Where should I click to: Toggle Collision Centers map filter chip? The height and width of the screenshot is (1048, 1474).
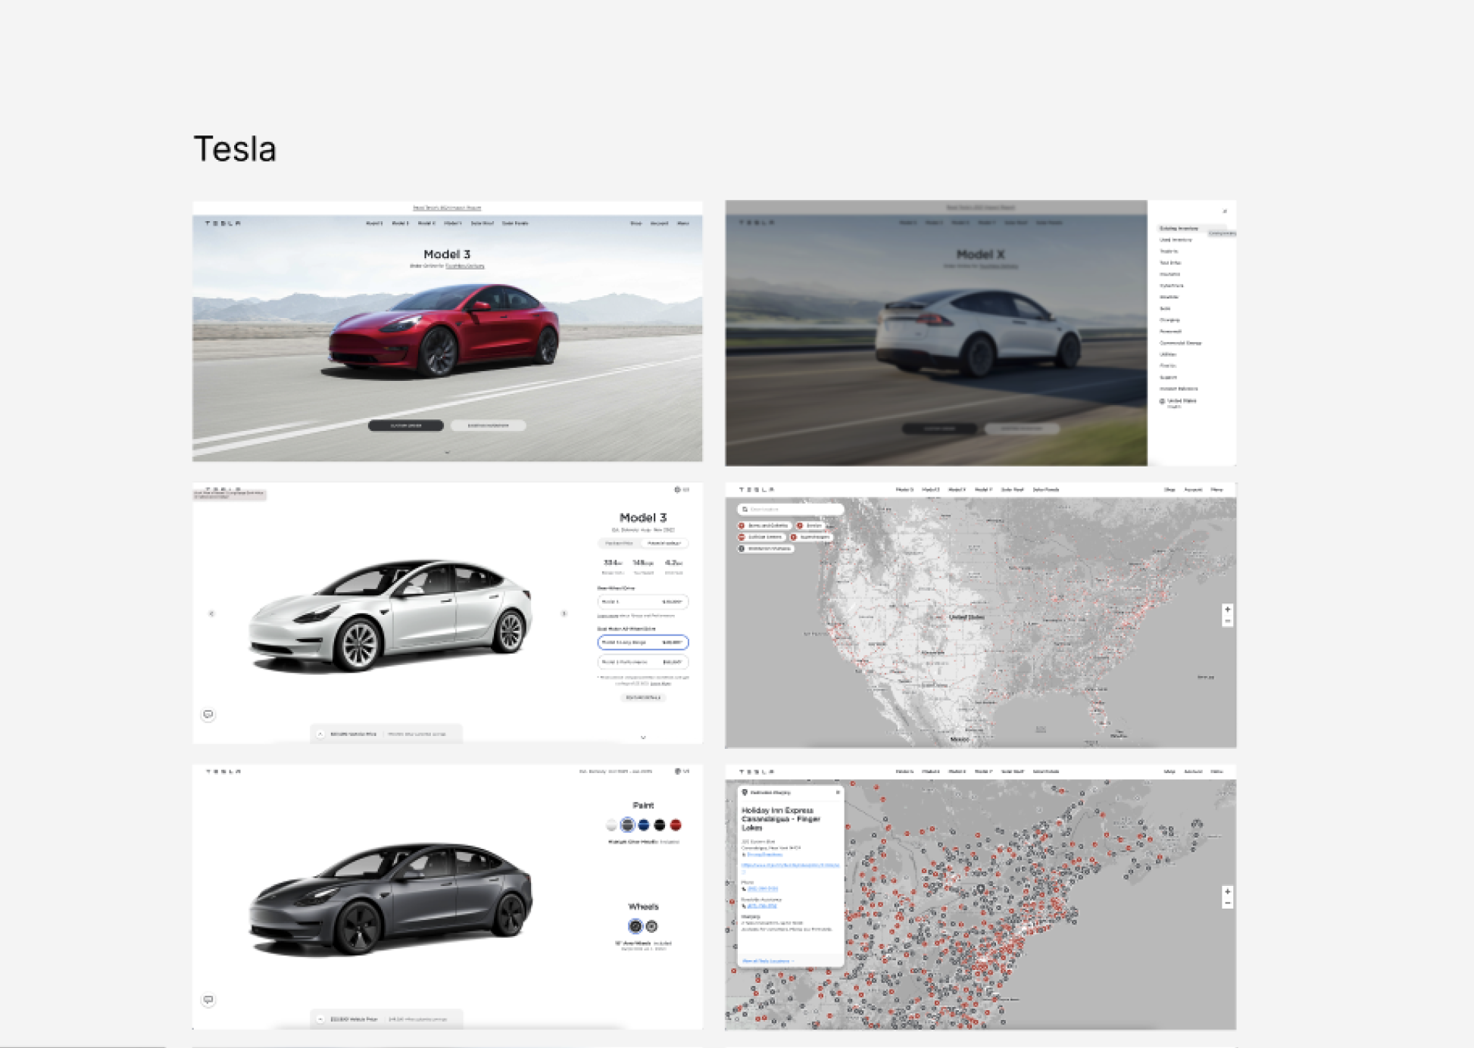coord(761,537)
